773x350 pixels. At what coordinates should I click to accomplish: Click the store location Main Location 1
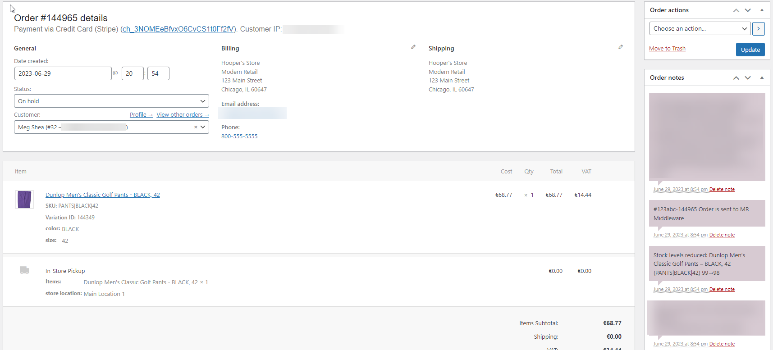[104, 294]
